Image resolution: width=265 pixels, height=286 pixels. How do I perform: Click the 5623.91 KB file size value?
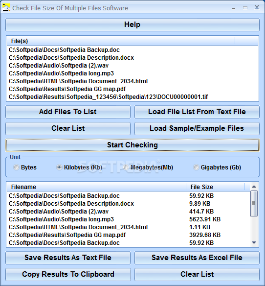tap(205, 219)
